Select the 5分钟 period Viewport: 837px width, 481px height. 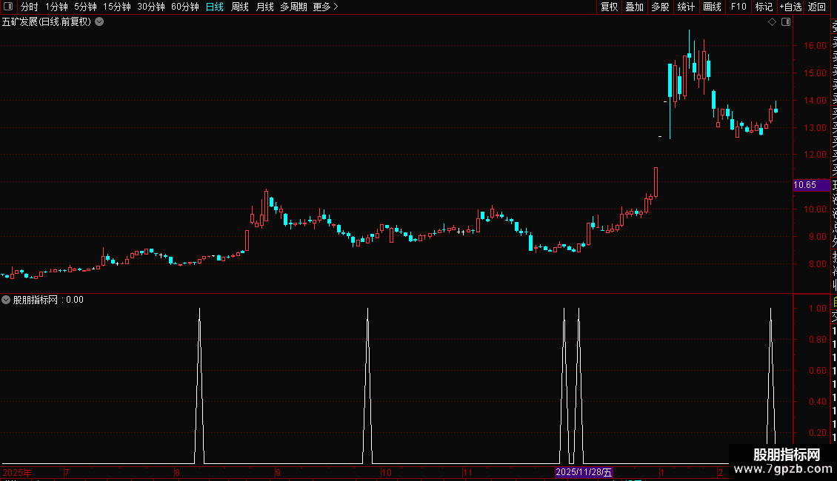(85, 7)
